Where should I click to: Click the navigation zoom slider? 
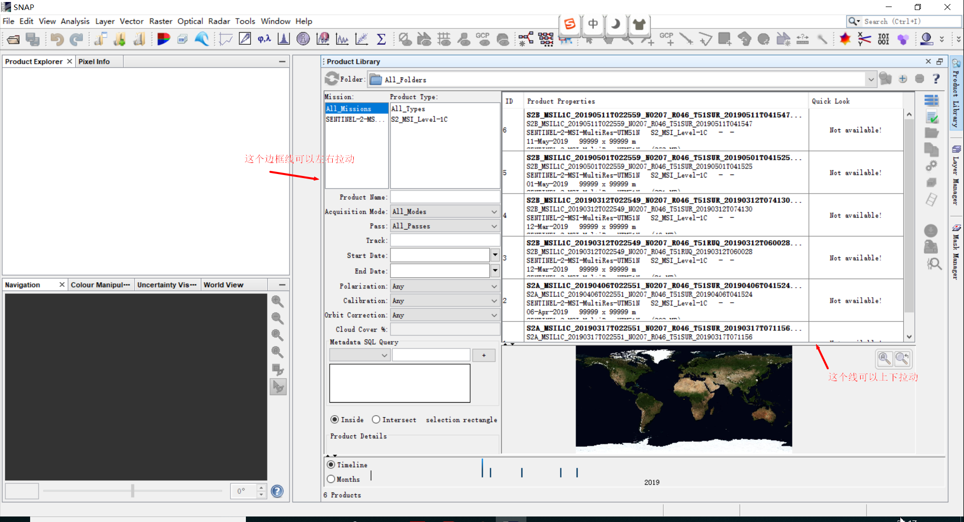(x=132, y=490)
